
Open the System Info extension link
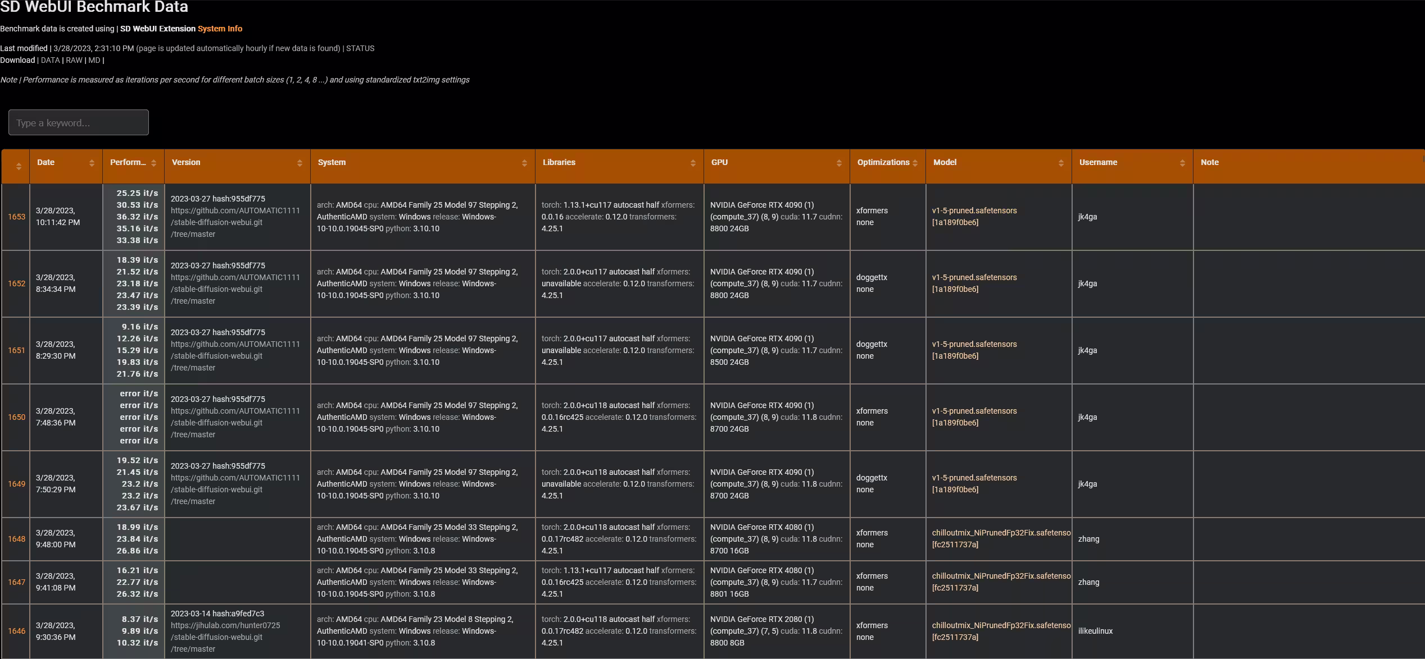pos(220,29)
